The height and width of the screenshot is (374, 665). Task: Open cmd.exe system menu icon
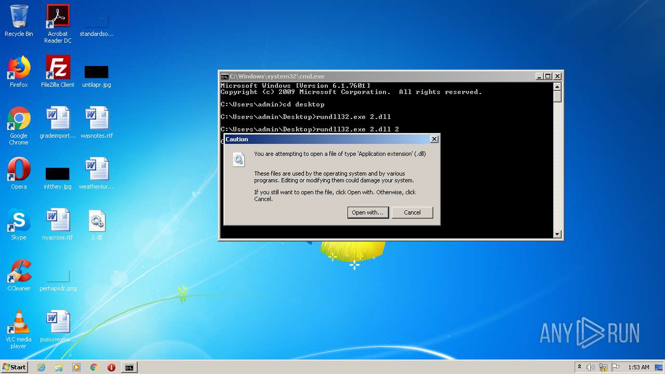point(224,76)
